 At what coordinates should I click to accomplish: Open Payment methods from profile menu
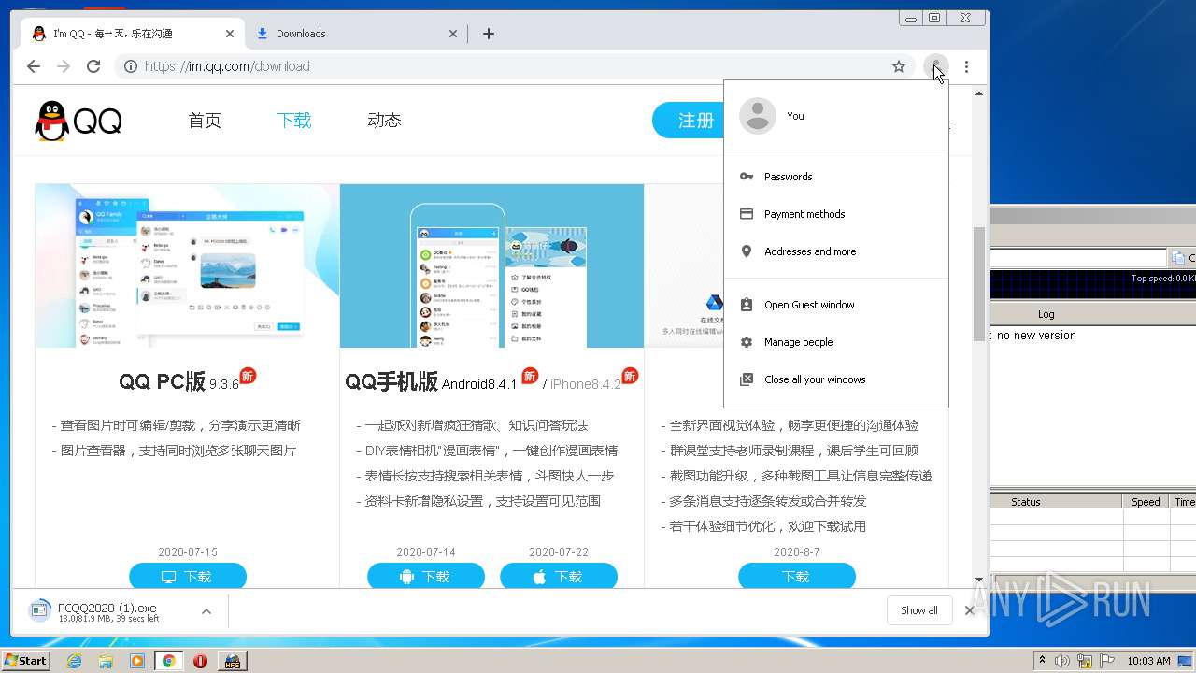click(836, 214)
